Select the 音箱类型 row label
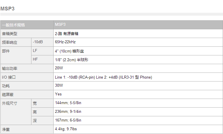The width and height of the screenshot is (223, 134). pos(27,34)
